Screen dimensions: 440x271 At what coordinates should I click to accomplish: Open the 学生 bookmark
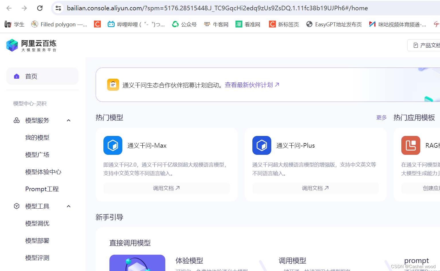15,24
